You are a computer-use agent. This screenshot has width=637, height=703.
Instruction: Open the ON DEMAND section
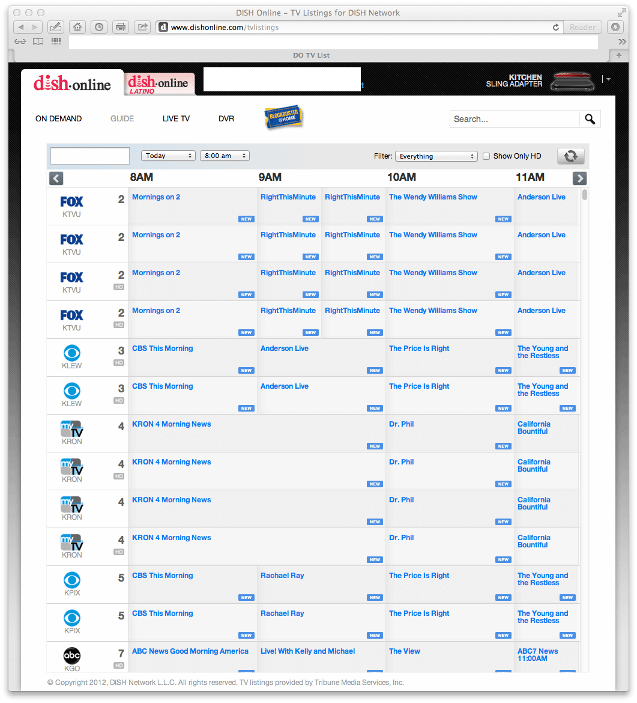coord(59,119)
